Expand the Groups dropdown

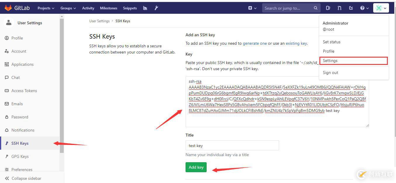point(68,8)
